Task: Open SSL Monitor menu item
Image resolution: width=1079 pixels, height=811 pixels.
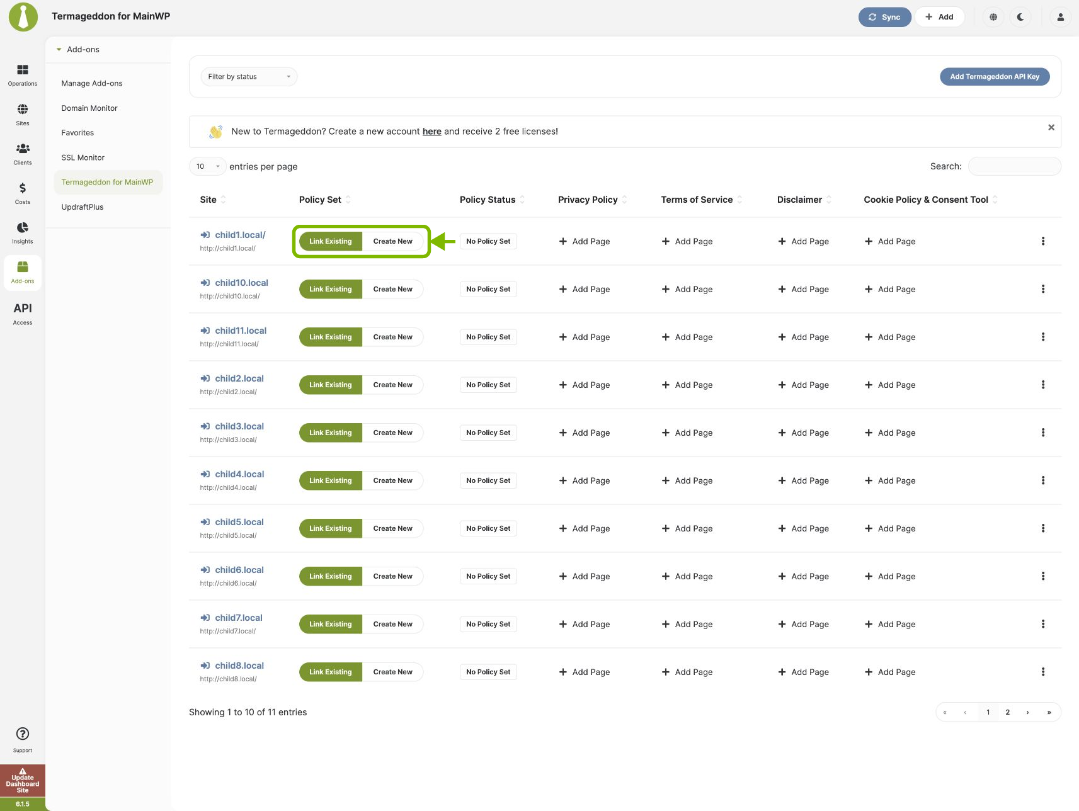Action: [x=83, y=157]
